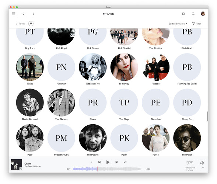Open The Platters artist photo

point(61,103)
